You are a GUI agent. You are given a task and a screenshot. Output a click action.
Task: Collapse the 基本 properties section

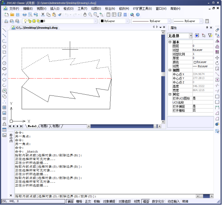tap(170, 42)
